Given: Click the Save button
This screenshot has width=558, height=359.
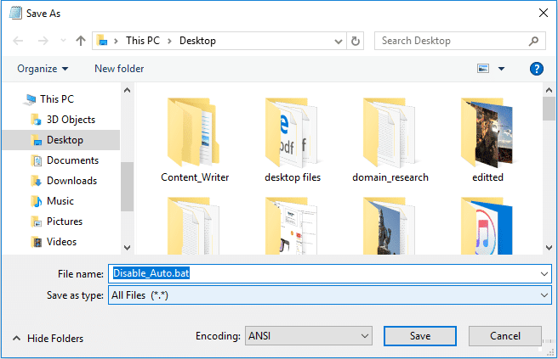Looking at the screenshot, I should pos(420,336).
